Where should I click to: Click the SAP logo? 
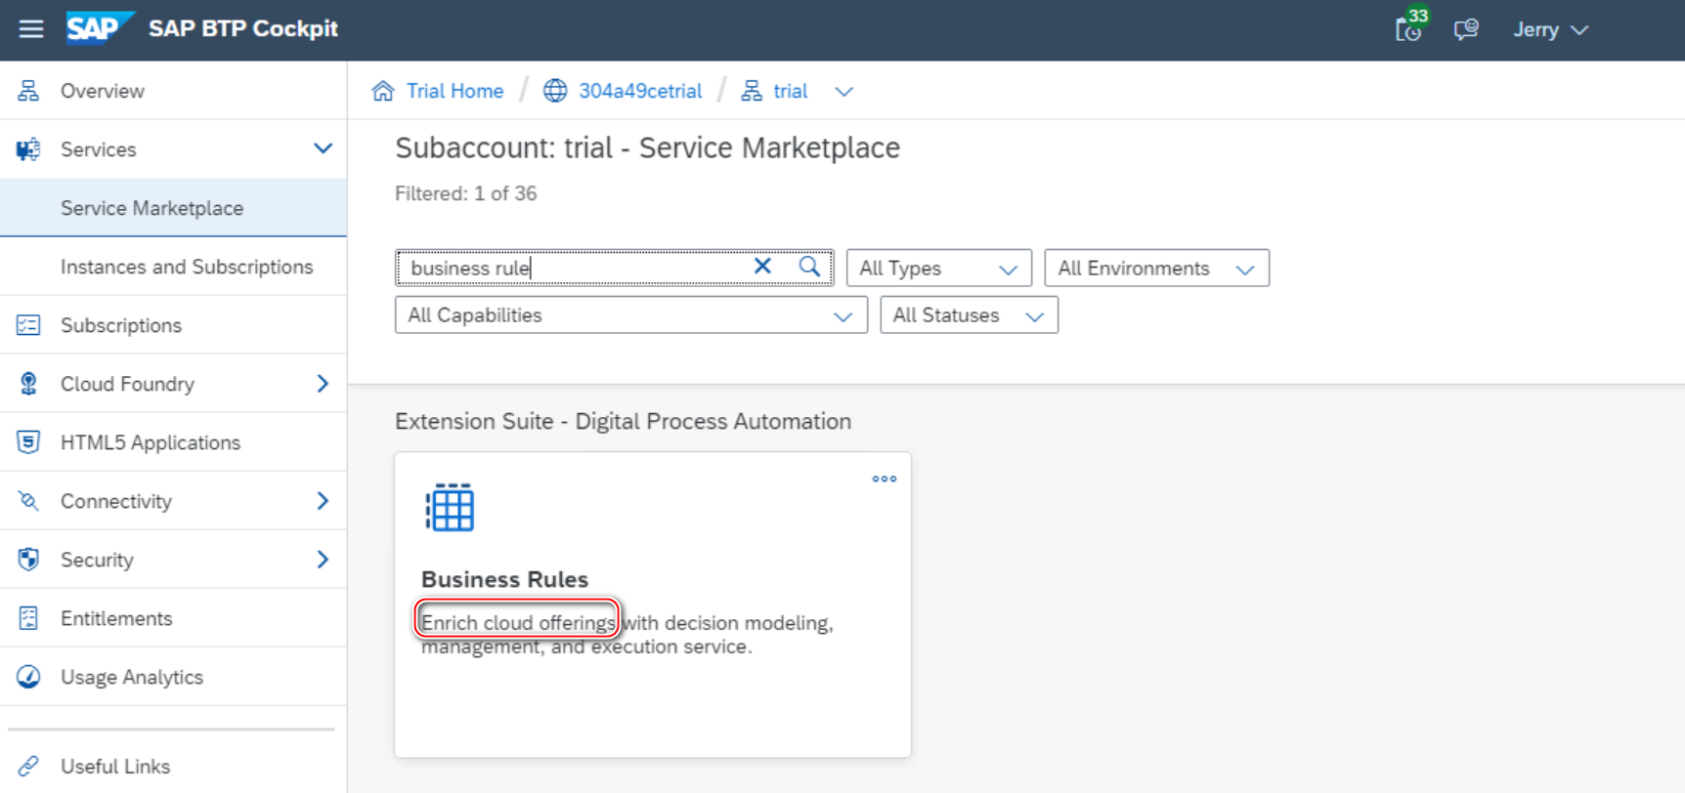pyautogui.click(x=100, y=28)
